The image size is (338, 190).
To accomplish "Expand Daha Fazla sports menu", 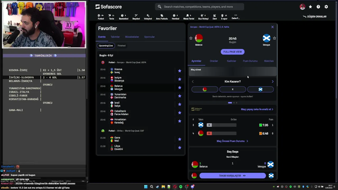I will click(x=236, y=17).
